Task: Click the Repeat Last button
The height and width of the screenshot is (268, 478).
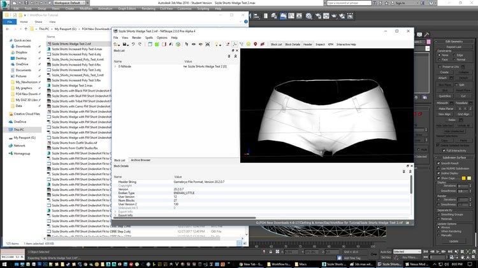Action: pyautogui.click(x=454, y=47)
